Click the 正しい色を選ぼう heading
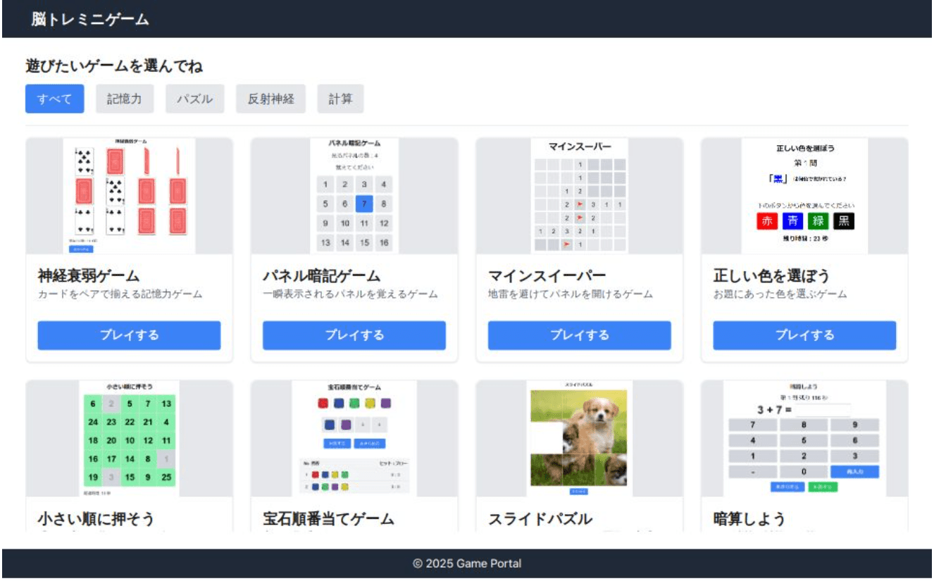Viewport: 934px width, 581px height. click(771, 275)
